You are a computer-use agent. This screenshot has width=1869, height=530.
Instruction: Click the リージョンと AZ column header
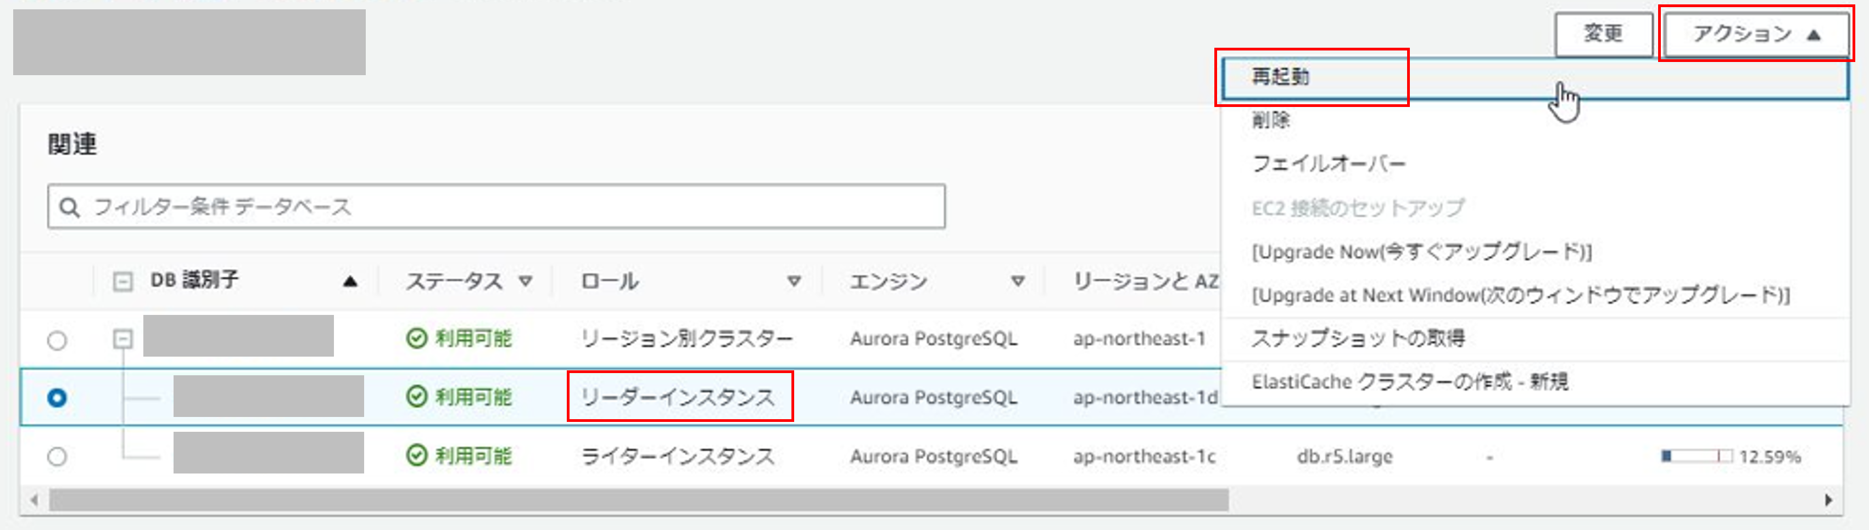1146,281
